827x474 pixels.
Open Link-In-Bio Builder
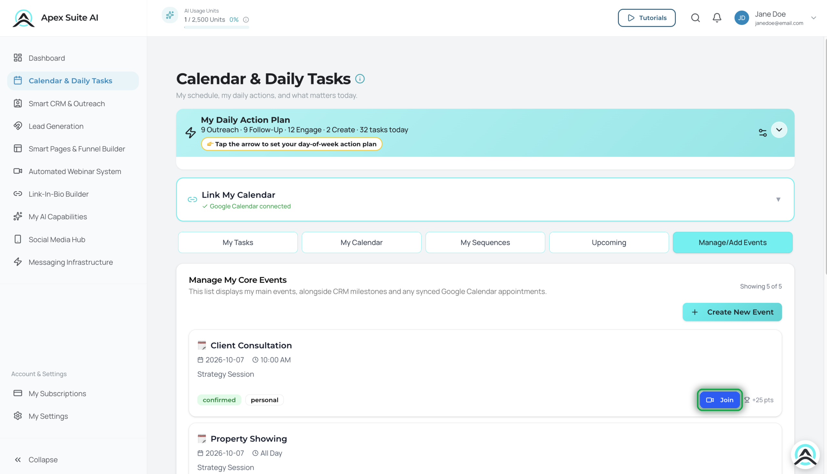[73, 194]
